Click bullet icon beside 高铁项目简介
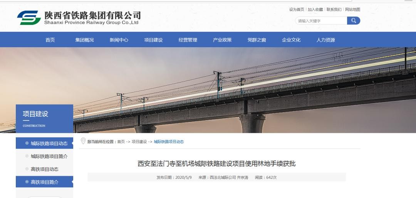This screenshot has height=198, width=416. click(x=27, y=182)
